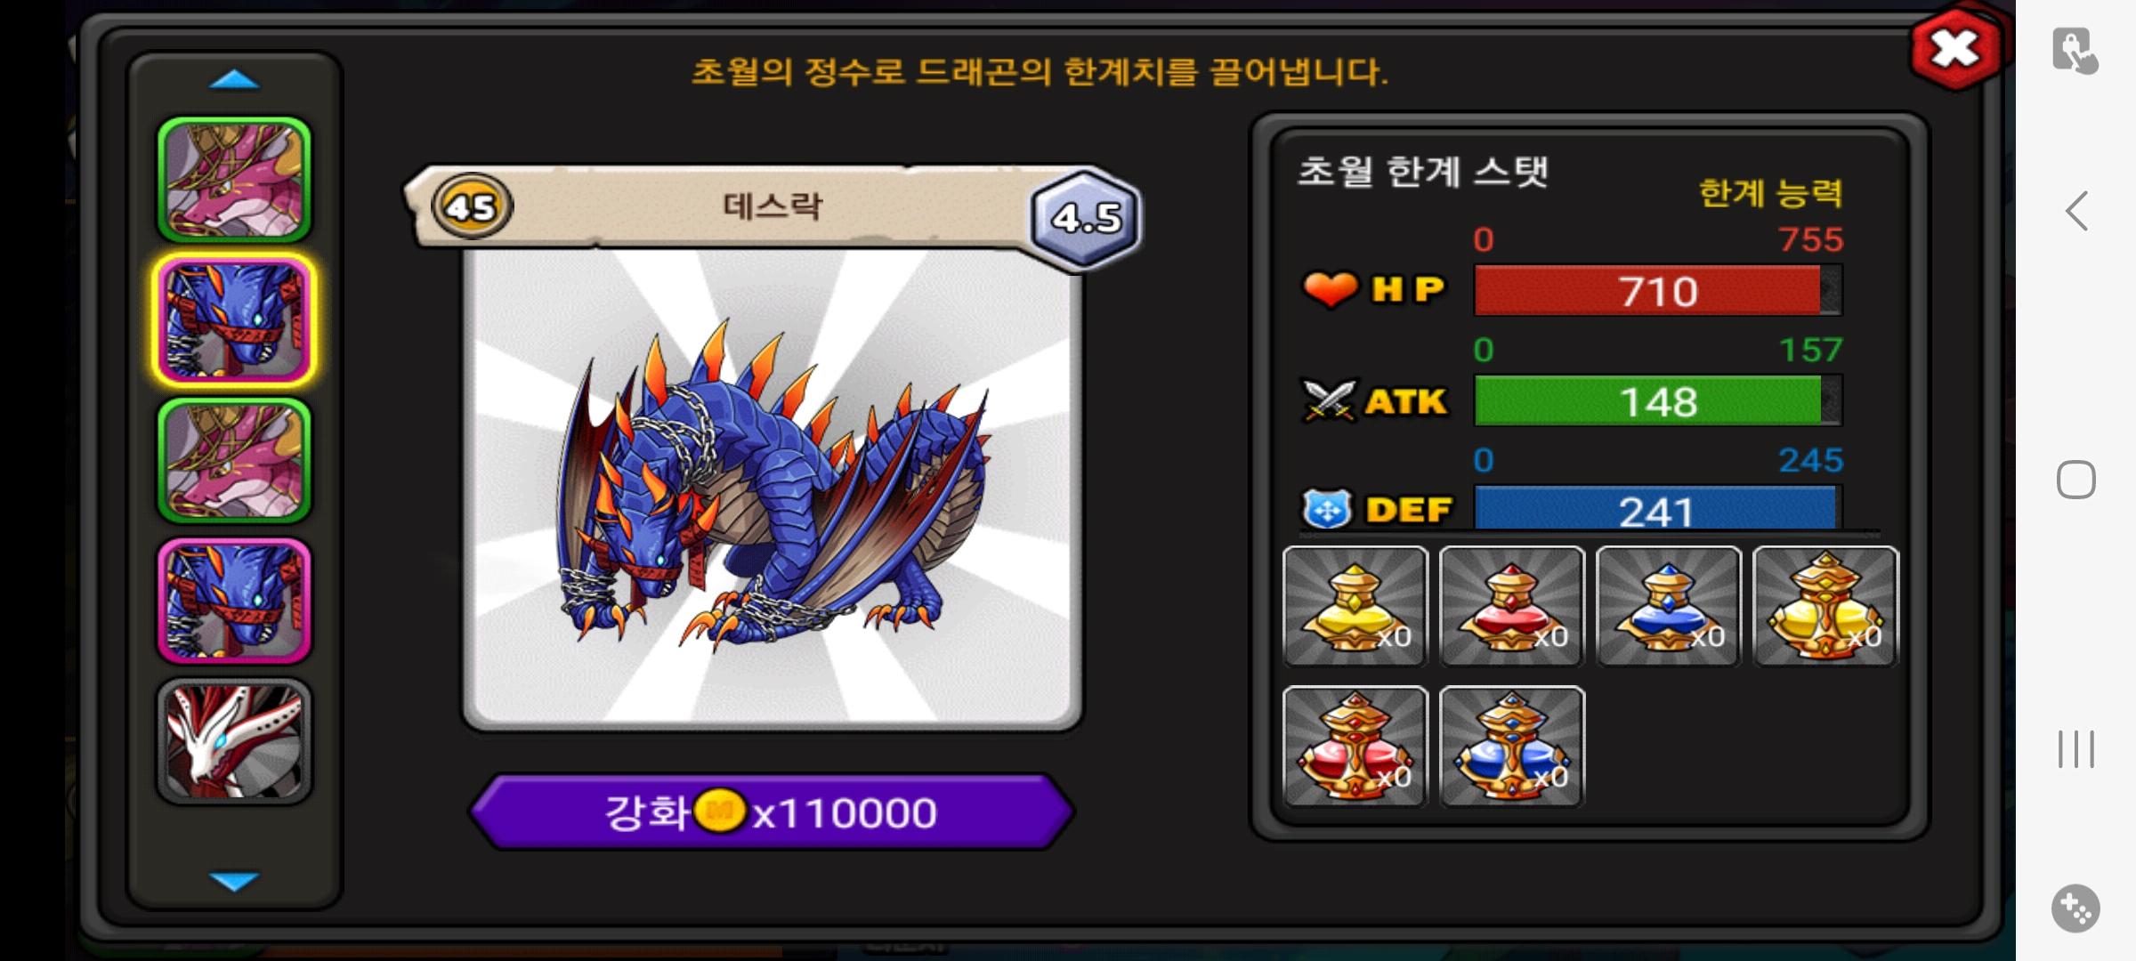Close the transcendence panel with red X
This screenshot has width=2136, height=961.
[1954, 49]
